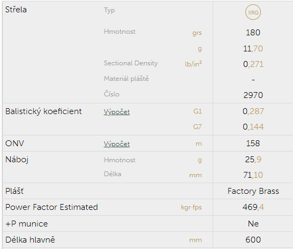Open the Výpočet link for Balistický koeficient
The height and width of the screenshot is (249, 293).
point(117,112)
